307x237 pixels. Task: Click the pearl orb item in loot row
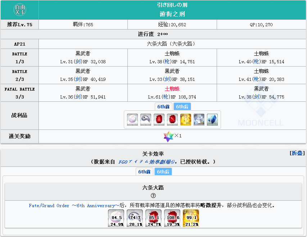(x=132, y=119)
